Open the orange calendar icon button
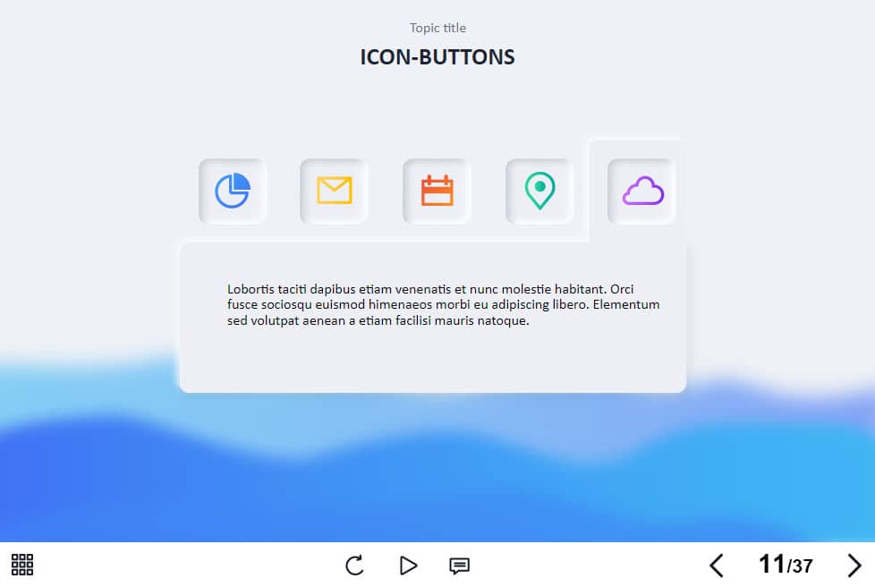This screenshot has height=587, width=875. pos(437,191)
